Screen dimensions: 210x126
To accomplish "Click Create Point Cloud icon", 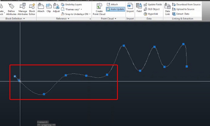I will point(99,8).
